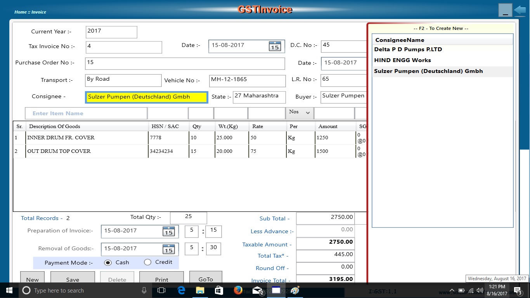Screen dimensions: 530x298
Task: Select the INNER DRUM FR. COVER row
Action: (x=190, y=138)
